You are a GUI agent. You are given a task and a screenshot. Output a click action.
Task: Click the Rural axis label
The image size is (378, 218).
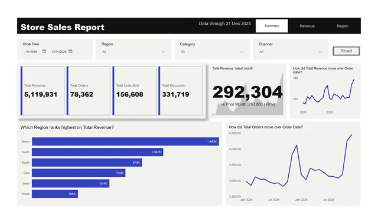[x=26, y=194]
